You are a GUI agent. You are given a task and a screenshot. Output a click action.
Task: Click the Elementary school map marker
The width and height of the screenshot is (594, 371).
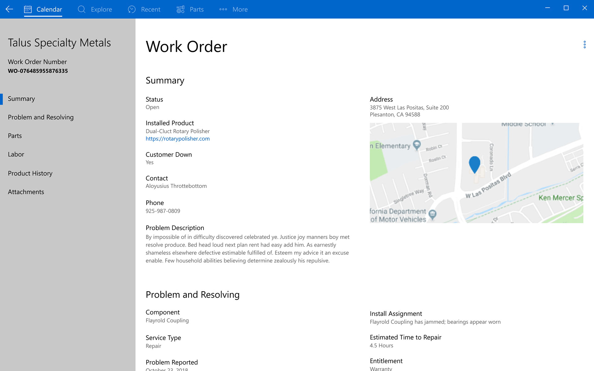pos(417,145)
